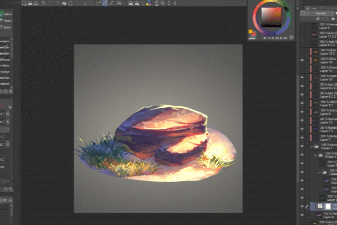Hide Layer 10 using its eye icon

(302, 77)
